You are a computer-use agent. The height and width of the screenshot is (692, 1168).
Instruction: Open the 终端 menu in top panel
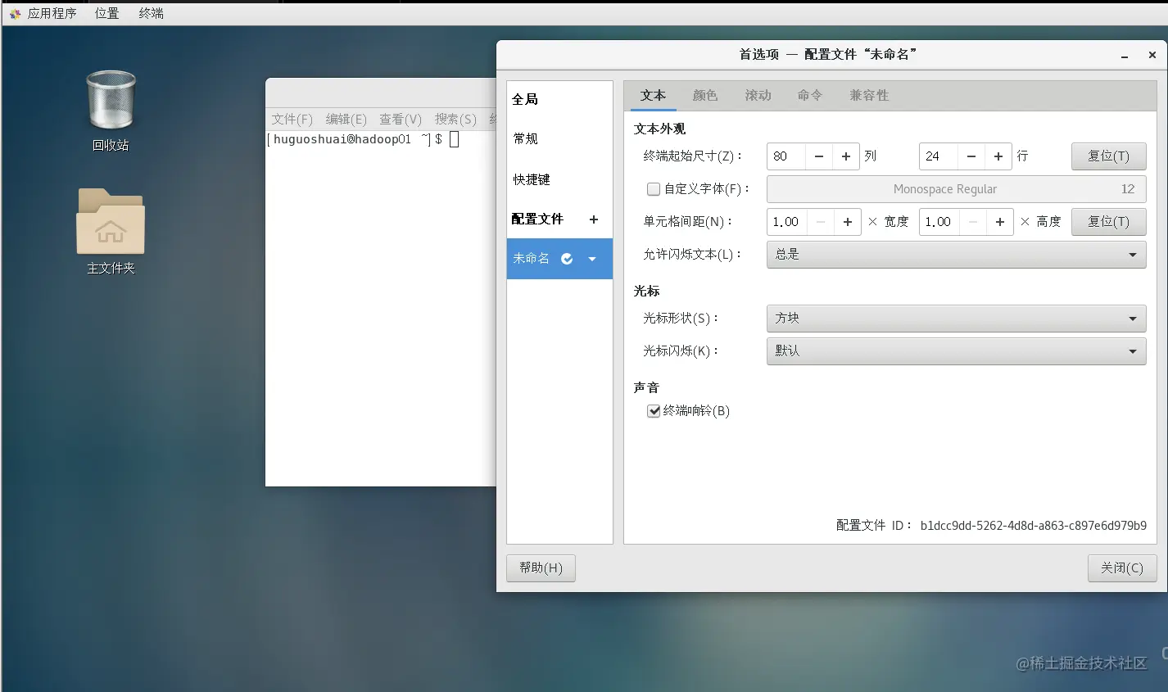[x=151, y=13]
